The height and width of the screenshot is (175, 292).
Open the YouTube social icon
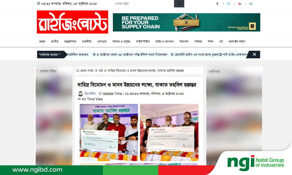click(x=251, y=4)
